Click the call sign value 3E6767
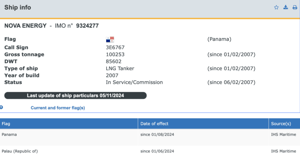Image resolution: width=300 pixels, height=157 pixels. (x=115, y=47)
